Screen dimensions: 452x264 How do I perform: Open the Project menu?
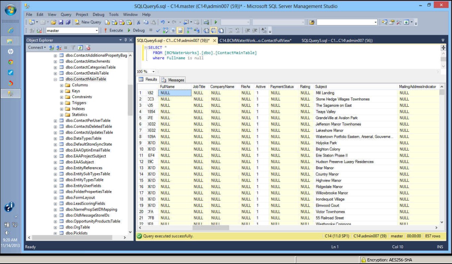tap(82, 15)
